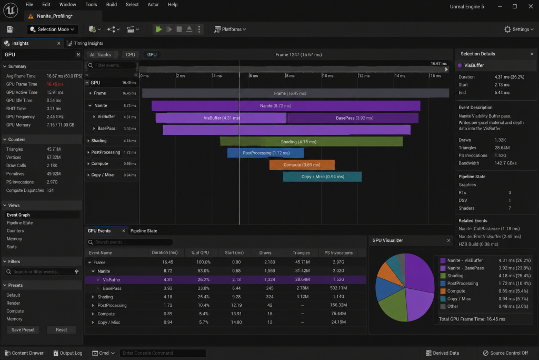
Task: Open the cinematics clapper icon dropdown
Action: point(133,30)
